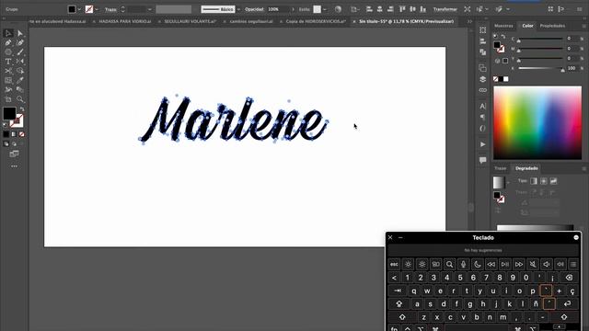
Task: Select the Scissors tool
Action: 8,71
